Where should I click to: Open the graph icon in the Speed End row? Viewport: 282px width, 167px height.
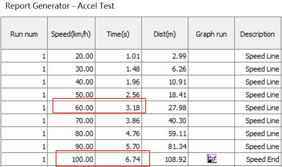point(212,159)
